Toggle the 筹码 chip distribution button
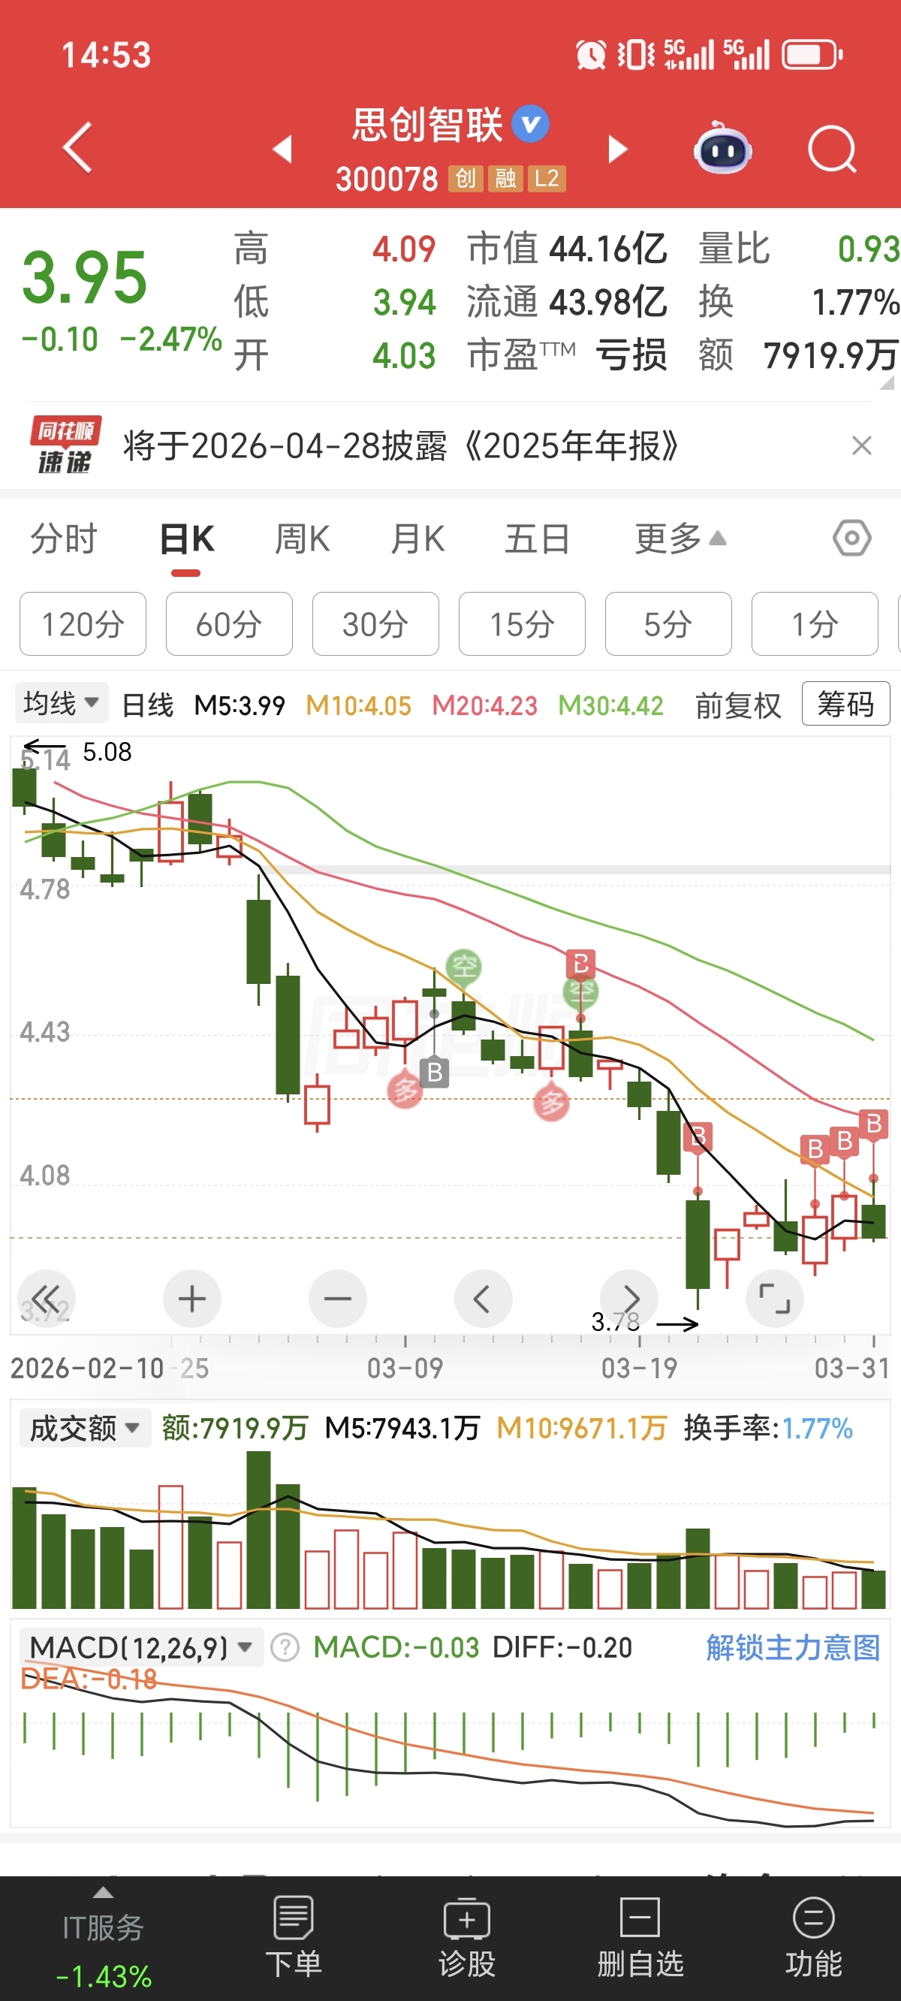This screenshot has height=2001, width=901. tap(845, 704)
